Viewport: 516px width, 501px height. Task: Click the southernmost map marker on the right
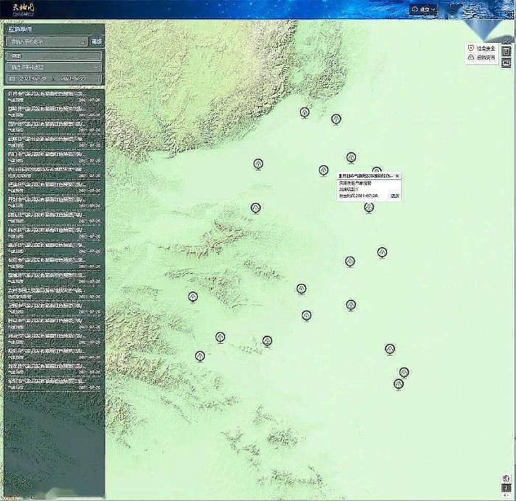point(399,384)
